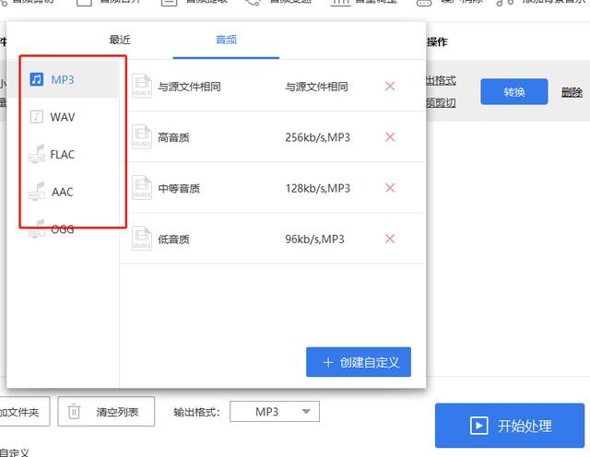Click the 删除 link
Image resolution: width=590 pixels, height=457 pixels.
[x=572, y=92]
